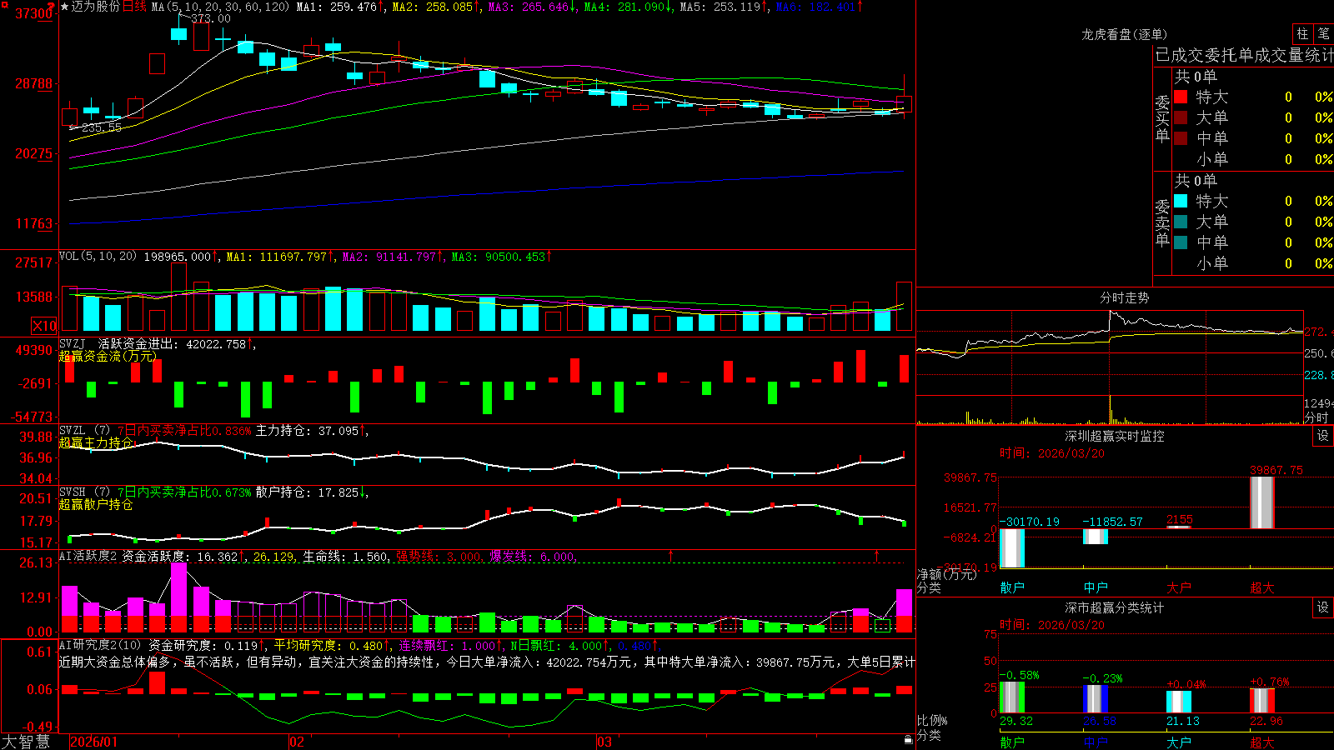Switch to the 柱 view tab
This screenshot has width=1334, height=750.
pyautogui.click(x=1302, y=33)
